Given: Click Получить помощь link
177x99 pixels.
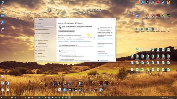Looking at the screenshot, I should [x=104, y=61].
